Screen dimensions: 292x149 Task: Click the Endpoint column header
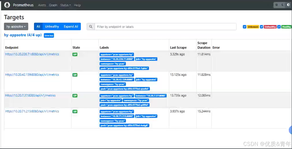coord(12,48)
